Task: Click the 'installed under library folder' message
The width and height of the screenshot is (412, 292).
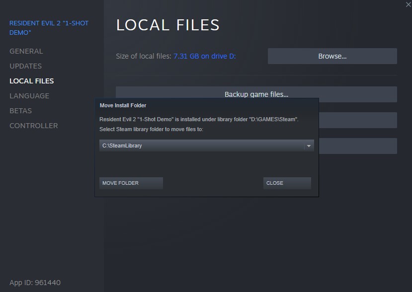Action: pyautogui.click(x=199, y=119)
